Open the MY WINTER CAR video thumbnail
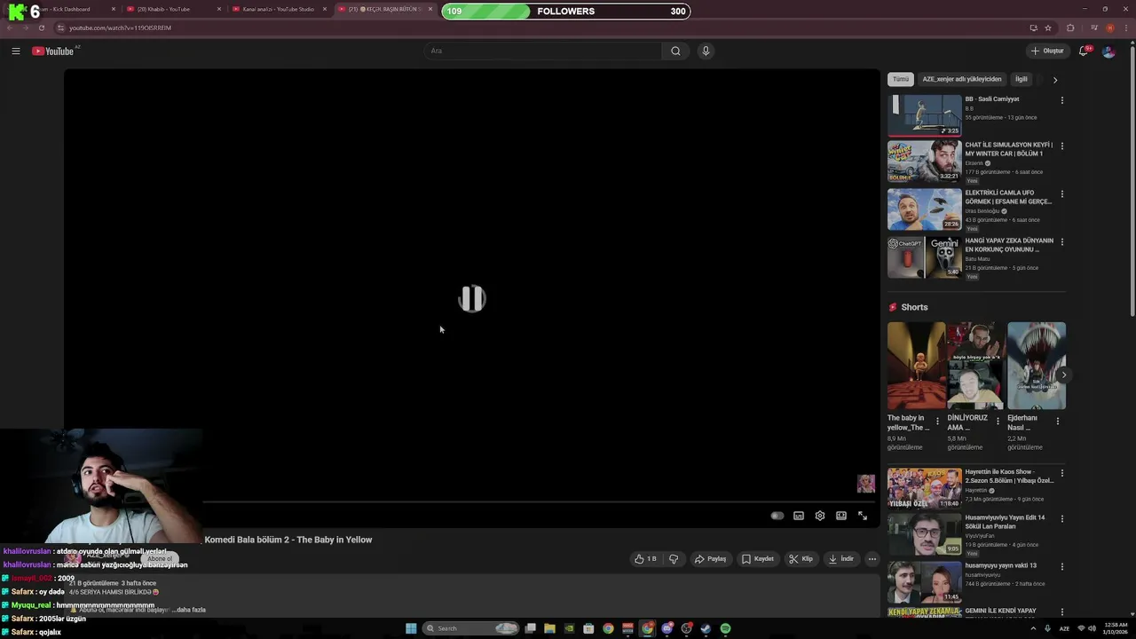1136x639 pixels. [x=924, y=161]
